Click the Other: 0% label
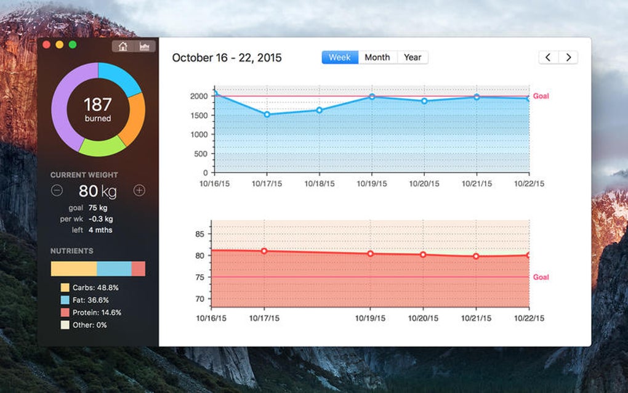The height and width of the screenshot is (393, 628). click(x=90, y=325)
